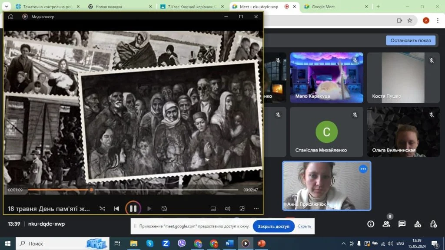This screenshot has width=445, height=250.
Task: Open camera permission icon in address bar
Action: coord(399,20)
